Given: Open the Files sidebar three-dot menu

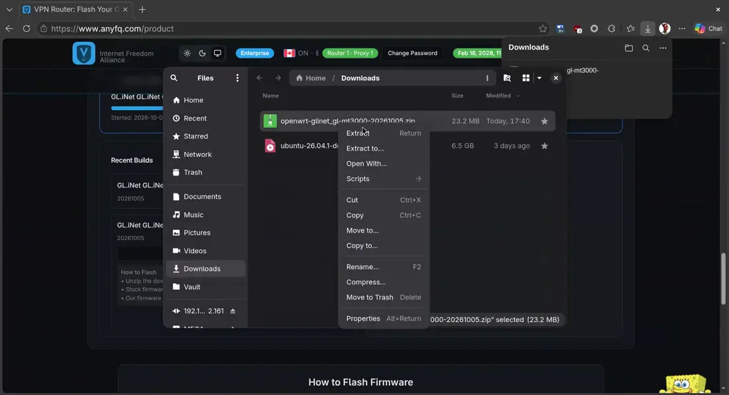Looking at the screenshot, I should click(x=237, y=78).
